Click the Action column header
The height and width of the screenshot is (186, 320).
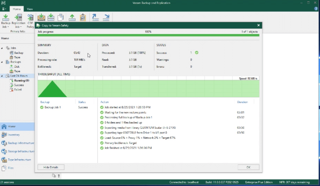(x=104, y=102)
